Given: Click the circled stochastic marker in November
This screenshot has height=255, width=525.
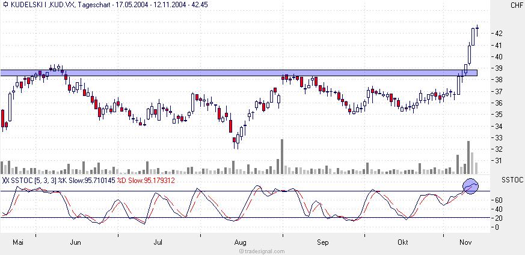Looking at the screenshot, I should pos(470,187).
